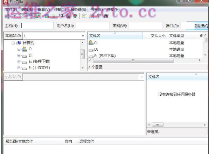Click the local tree scrollbar thumb
Screen dimensions: 209x154
tap(82, 54)
